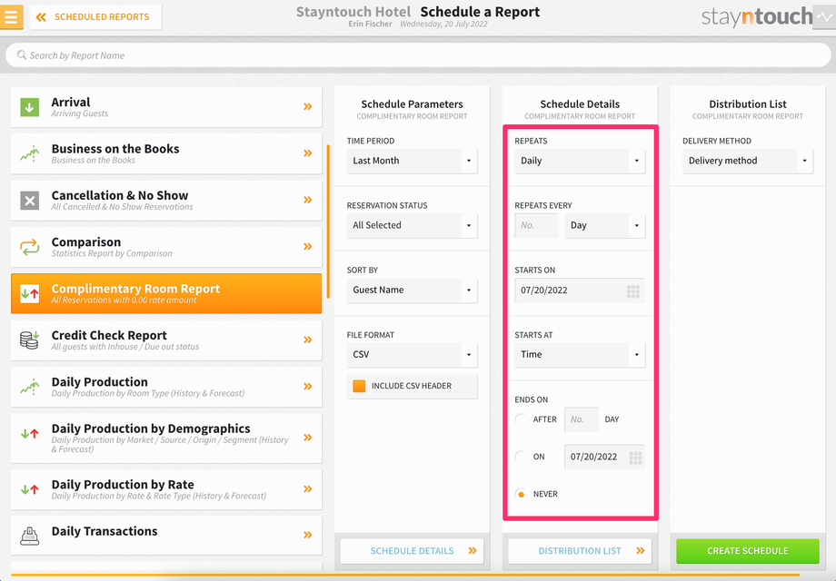Click the activity pulse icon beside logo
Screen dimensions: 836x581
tap(824, 17)
